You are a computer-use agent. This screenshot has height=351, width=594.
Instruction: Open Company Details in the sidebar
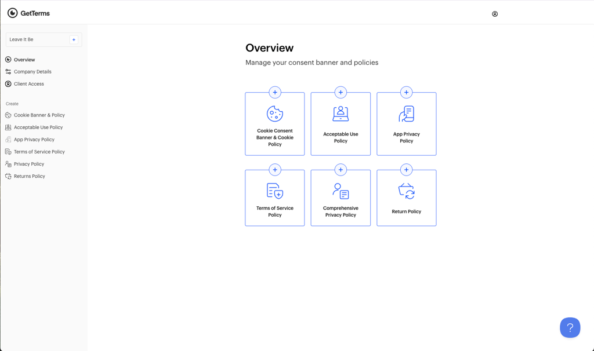(32, 71)
